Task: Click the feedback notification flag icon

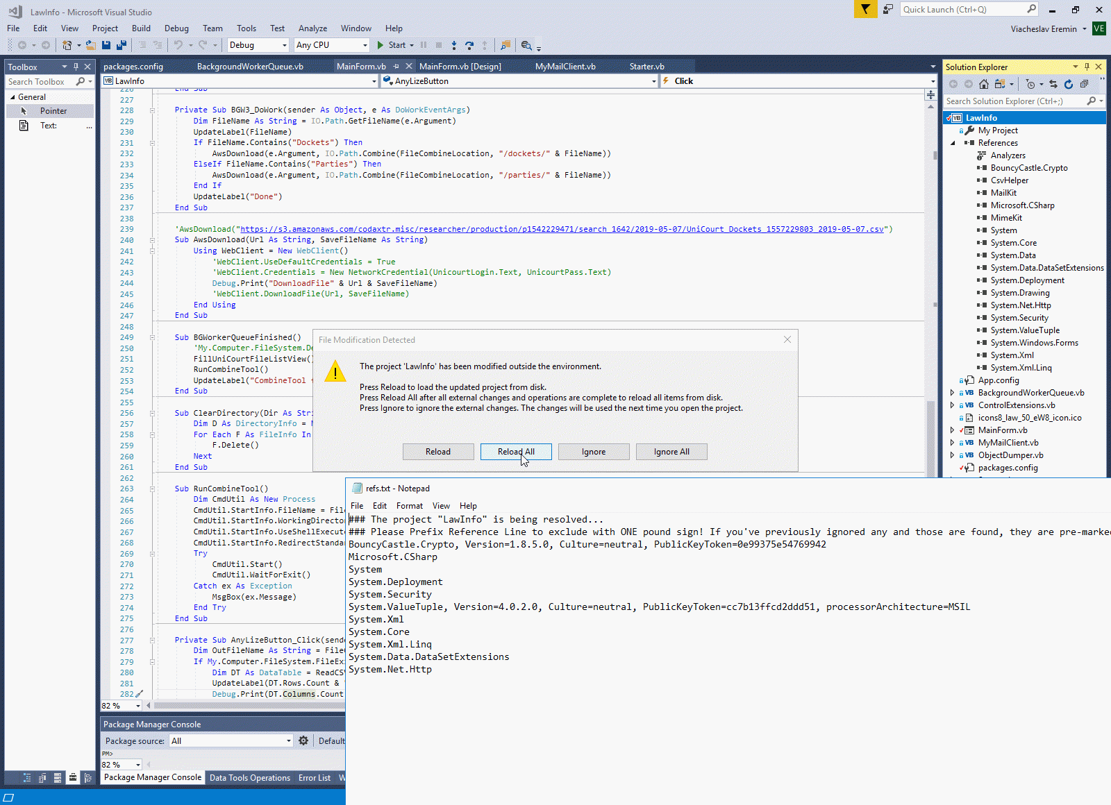Action: point(865,9)
